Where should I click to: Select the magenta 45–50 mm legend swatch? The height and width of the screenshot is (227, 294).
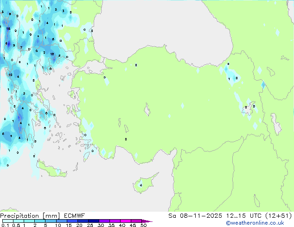[x=136, y=221]
